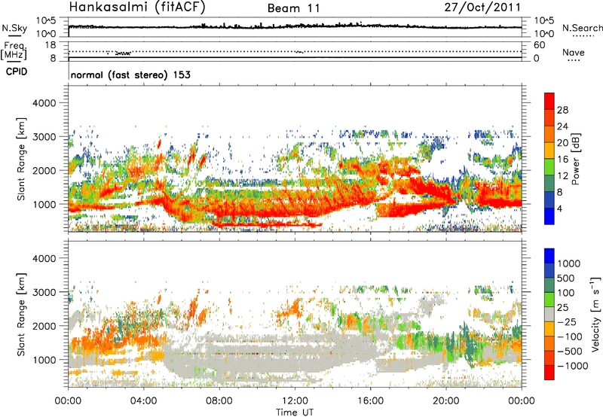
Task: Click the "Time UT" axis title
Action: [294, 412]
